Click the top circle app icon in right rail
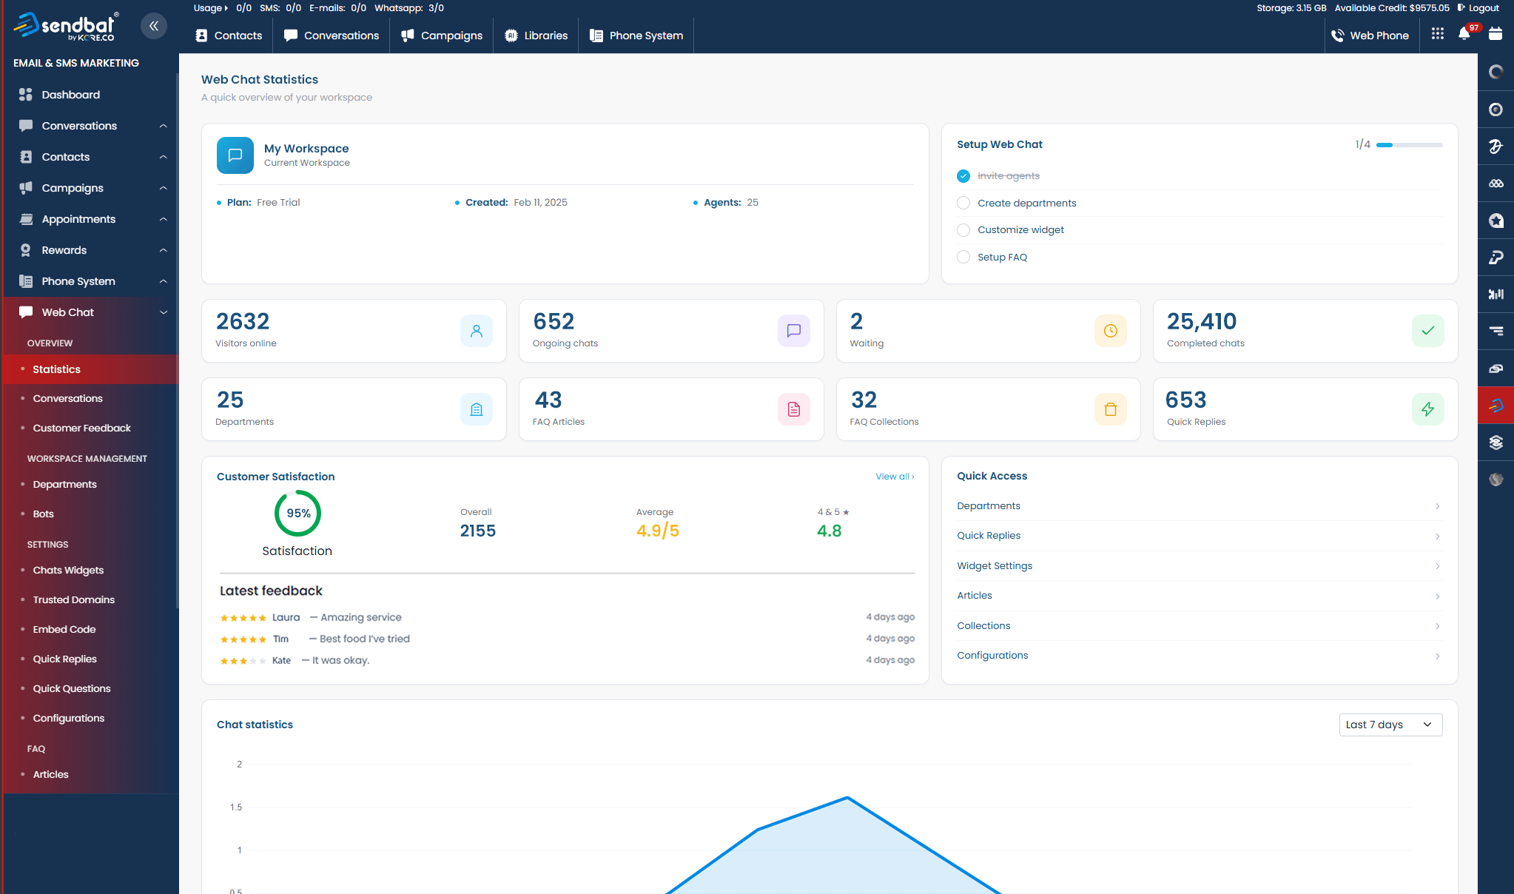The height and width of the screenshot is (894, 1514). tap(1496, 72)
